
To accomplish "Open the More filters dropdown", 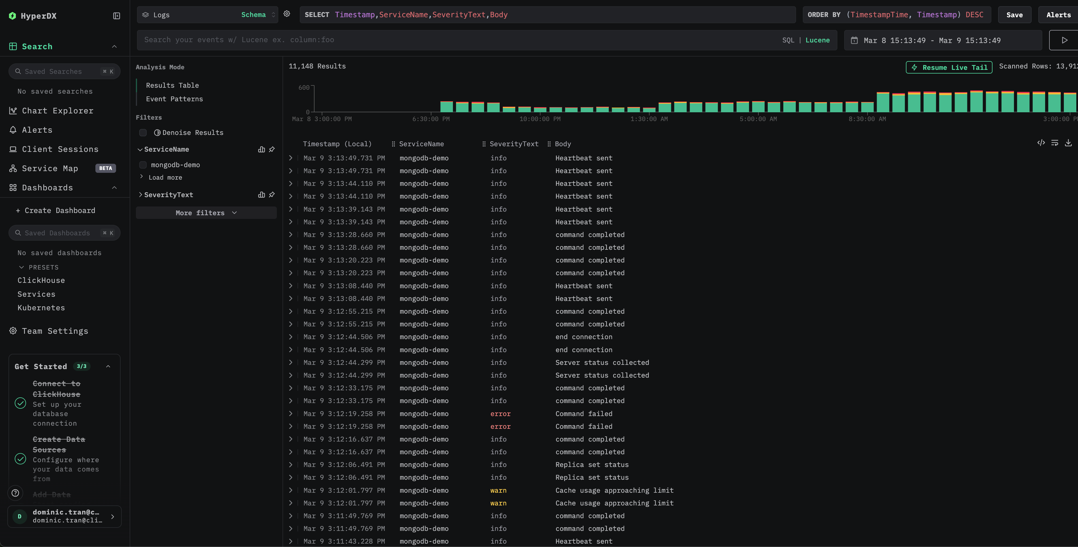I will pos(206,212).
